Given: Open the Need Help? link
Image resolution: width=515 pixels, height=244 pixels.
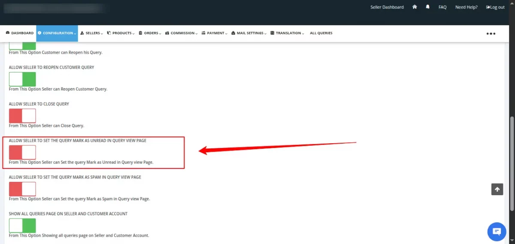Looking at the screenshot, I should click(467, 7).
